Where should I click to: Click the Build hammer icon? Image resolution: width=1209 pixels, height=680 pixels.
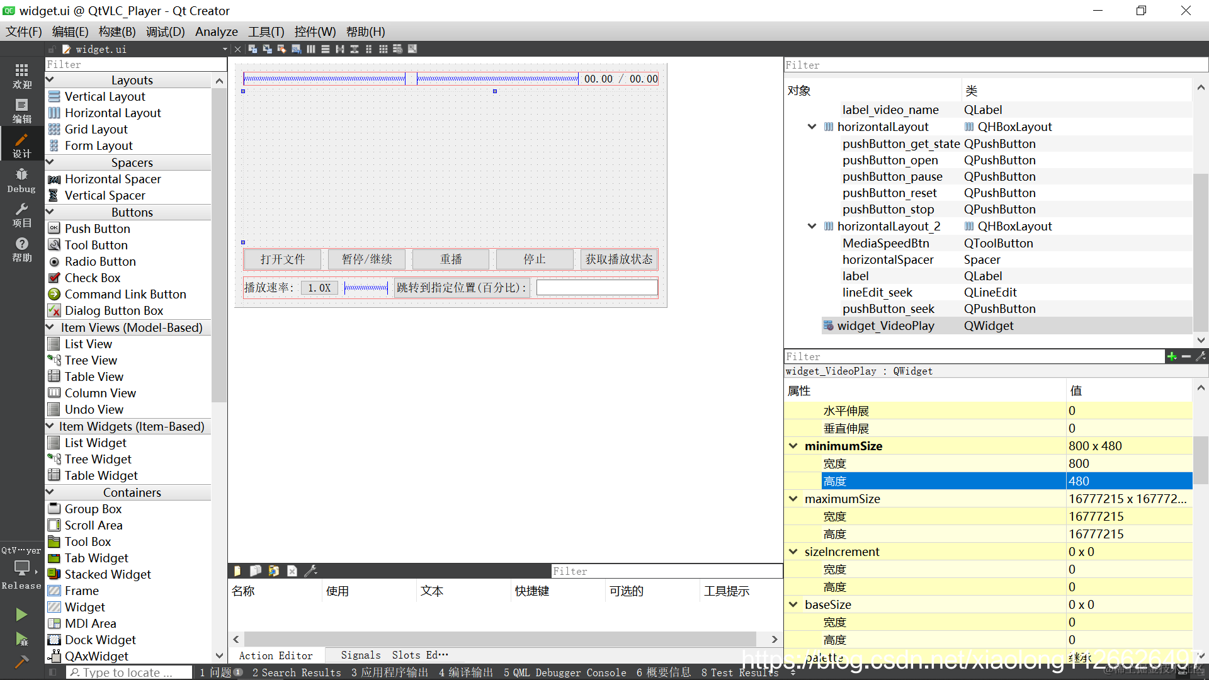tap(21, 662)
